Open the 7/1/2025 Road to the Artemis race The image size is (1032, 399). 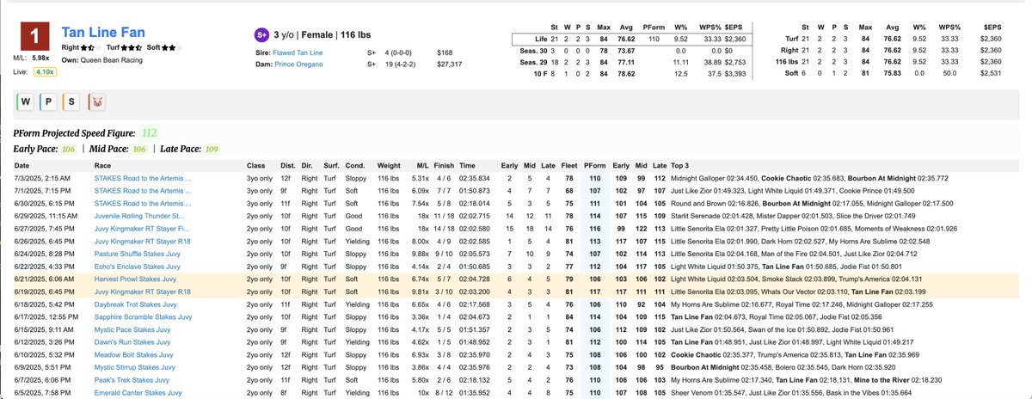point(143,189)
